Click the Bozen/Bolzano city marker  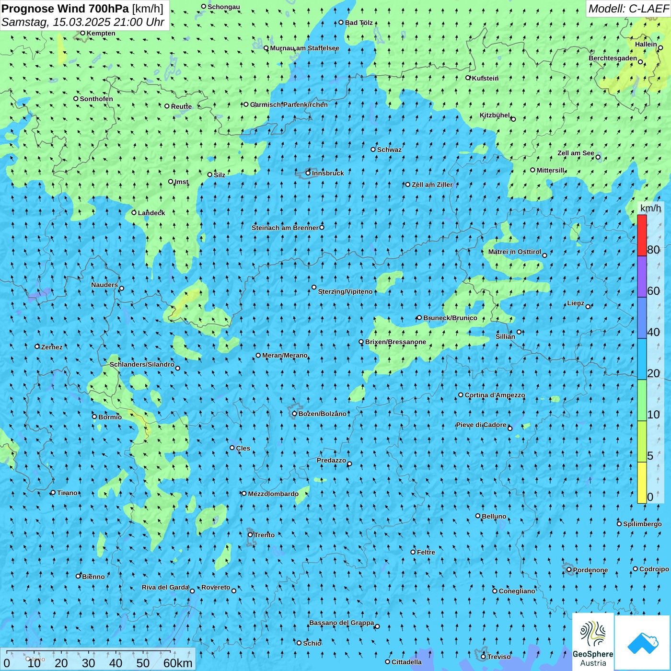point(294,414)
